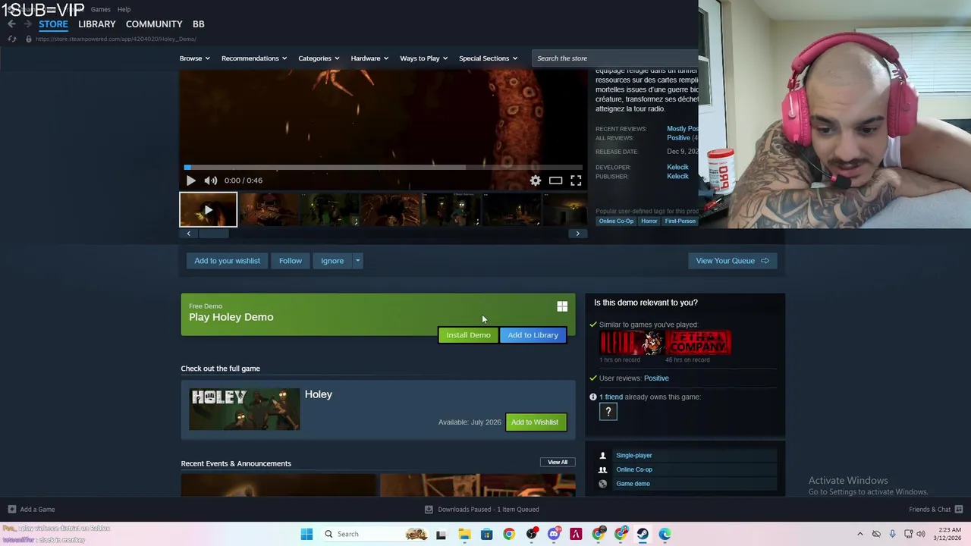Play the trailer video

click(x=190, y=180)
